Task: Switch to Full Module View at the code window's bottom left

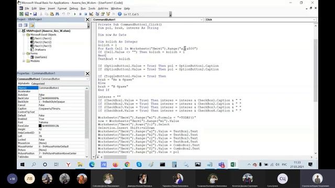Action: coord(98,157)
